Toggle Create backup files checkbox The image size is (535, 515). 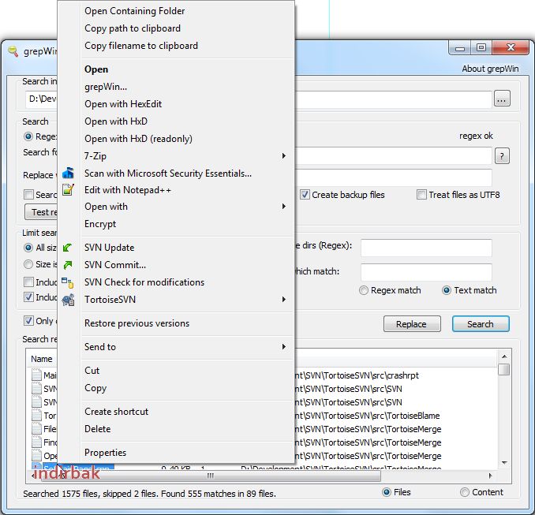(x=305, y=195)
